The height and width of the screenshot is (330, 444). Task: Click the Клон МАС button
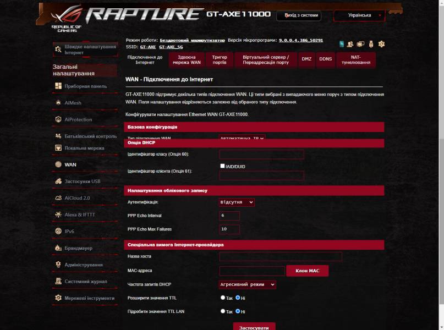click(x=308, y=271)
